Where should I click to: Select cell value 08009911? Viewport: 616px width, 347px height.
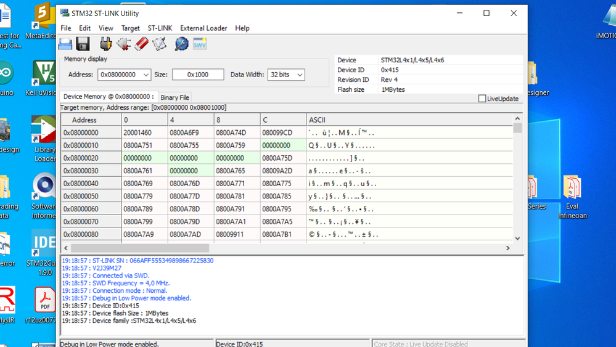(237, 234)
